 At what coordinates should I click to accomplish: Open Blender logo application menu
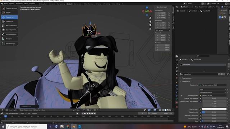pos(2,4)
